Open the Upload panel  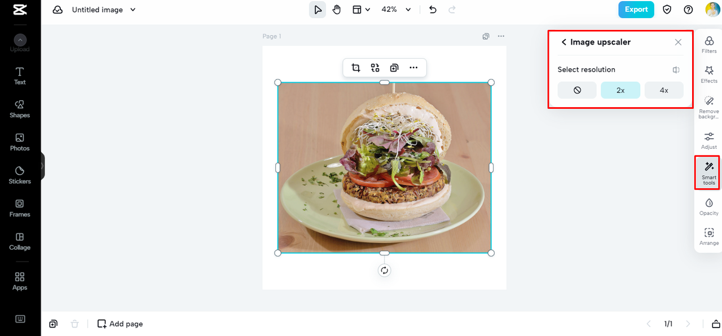(20, 43)
